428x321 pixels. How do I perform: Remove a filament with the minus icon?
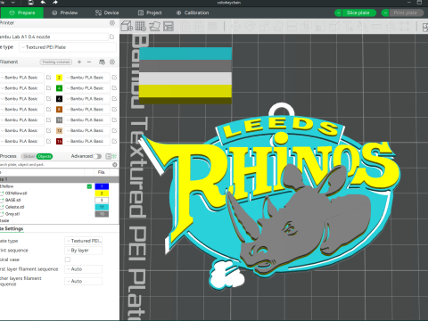coord(89,62)
